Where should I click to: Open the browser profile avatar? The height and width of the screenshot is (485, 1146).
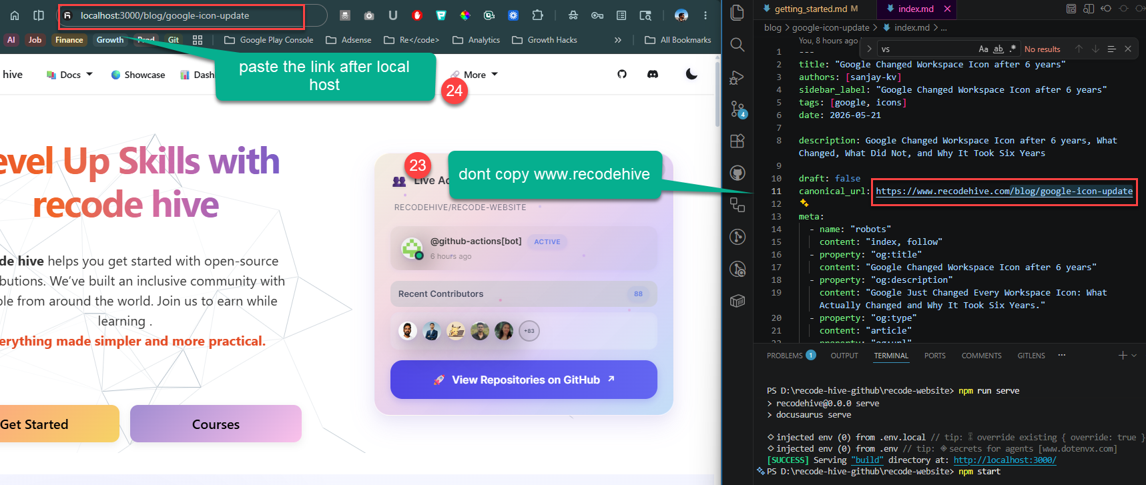click(681, 15)
